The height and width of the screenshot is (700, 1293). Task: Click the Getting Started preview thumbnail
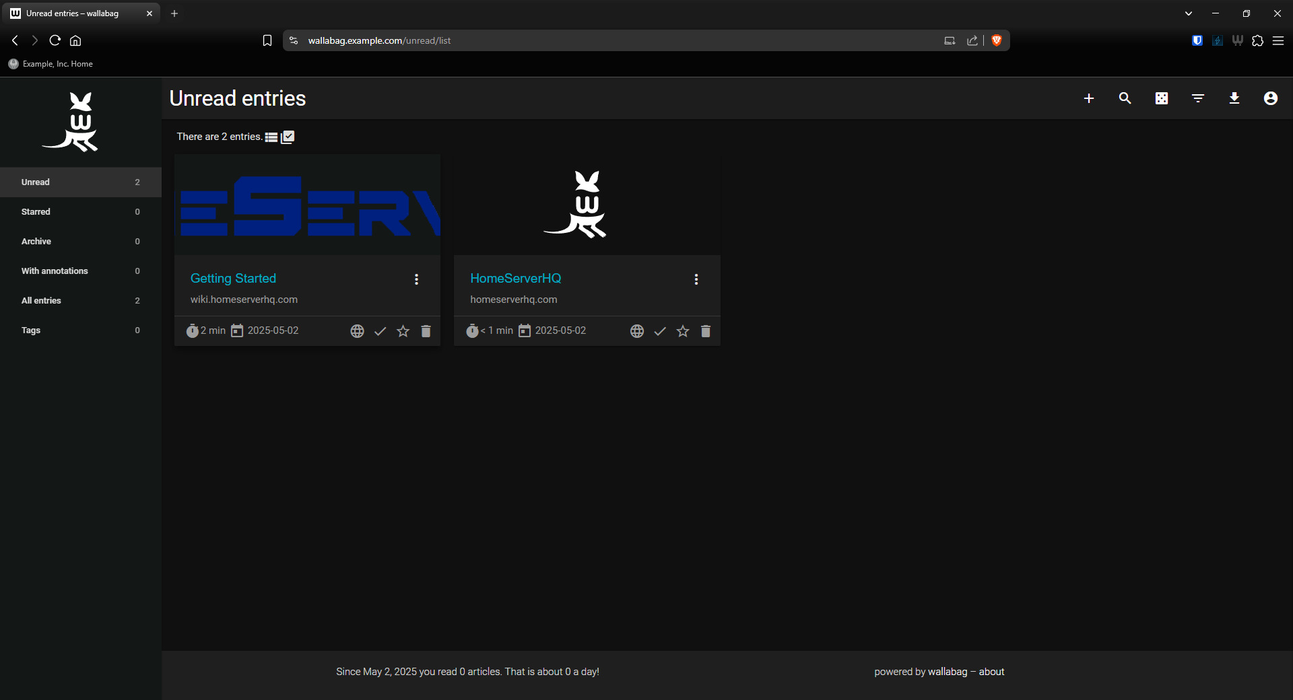click(x=307, y=205)
